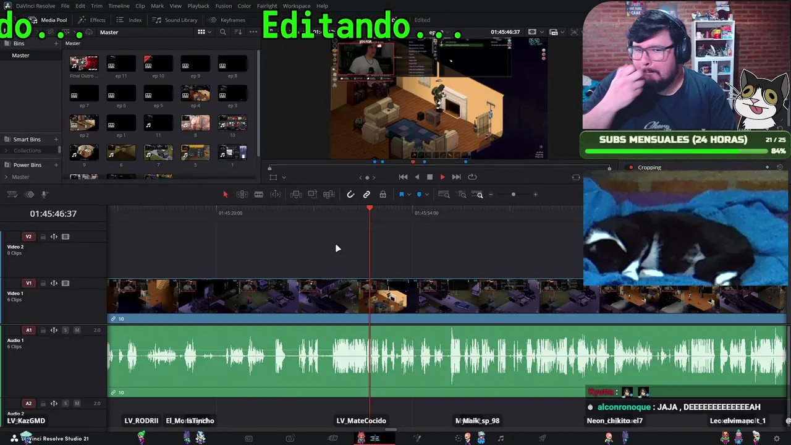Open the Trim menu
This screenshot has width=791, height=445.
[96, 6]
